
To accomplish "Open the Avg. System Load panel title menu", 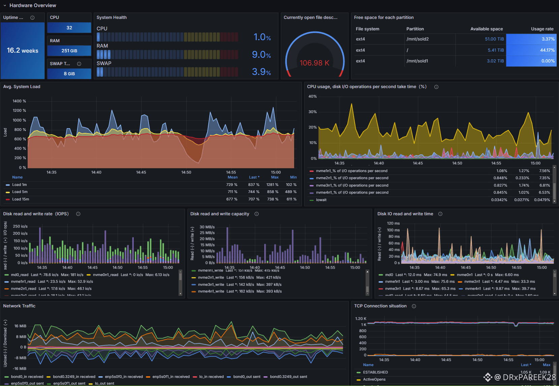I will [22, 87].
